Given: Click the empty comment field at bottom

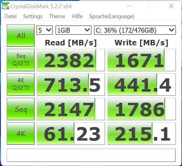Looking at the screenshot, I should [x=91, y=155].
